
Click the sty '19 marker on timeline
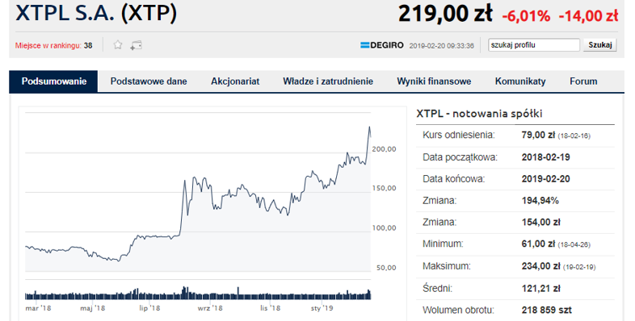click(x=322, y=308)
